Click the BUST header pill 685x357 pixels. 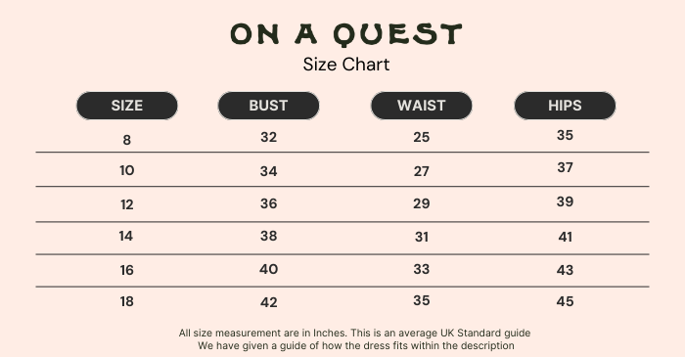pos(269,106)
